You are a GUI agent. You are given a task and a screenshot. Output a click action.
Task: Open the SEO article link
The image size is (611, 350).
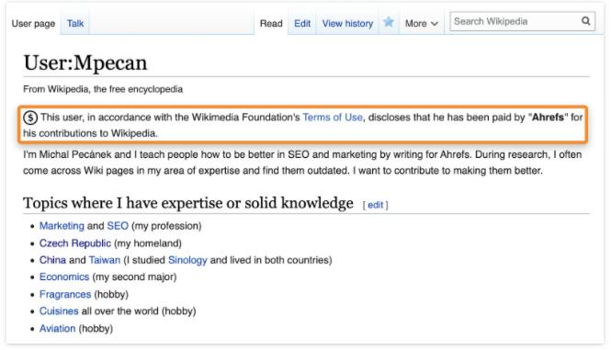click(x=118, y=226)
